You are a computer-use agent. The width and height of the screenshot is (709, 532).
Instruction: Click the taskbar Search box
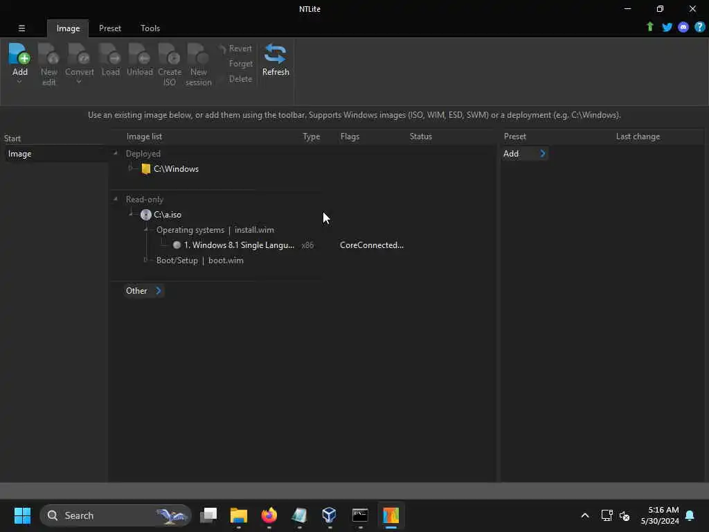pos(116,515)
